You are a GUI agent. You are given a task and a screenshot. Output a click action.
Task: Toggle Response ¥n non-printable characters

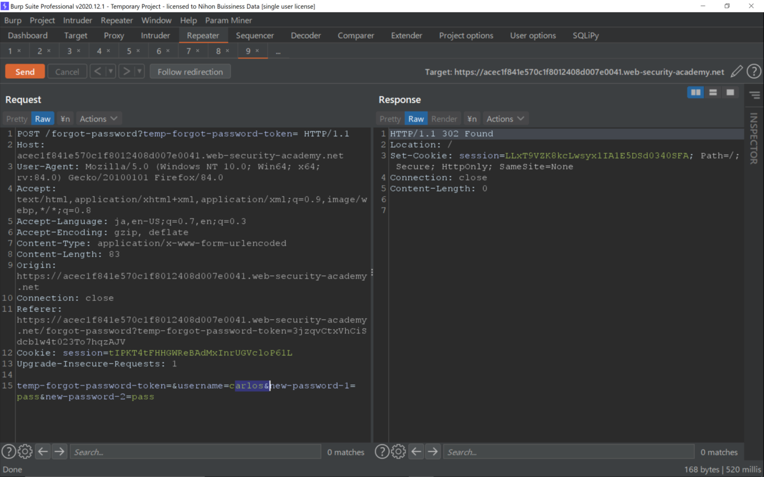point(471,119)
